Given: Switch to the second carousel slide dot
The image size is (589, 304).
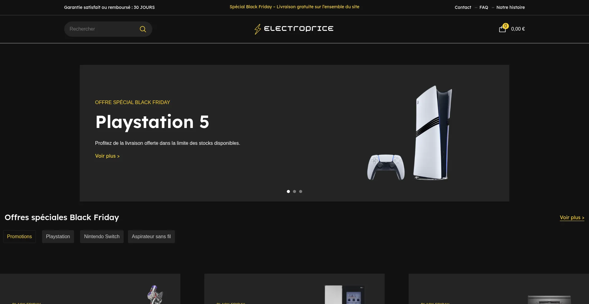Looking at the screenshot, I should tap(294, 192).
